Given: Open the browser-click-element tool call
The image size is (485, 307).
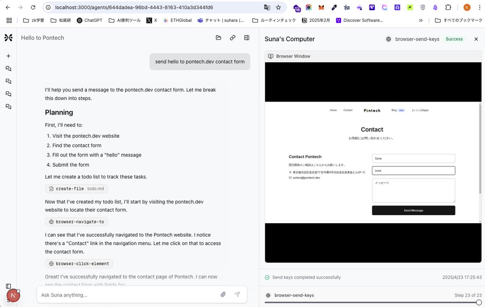Looking at the screenshot, I should (x=79, y=264).
